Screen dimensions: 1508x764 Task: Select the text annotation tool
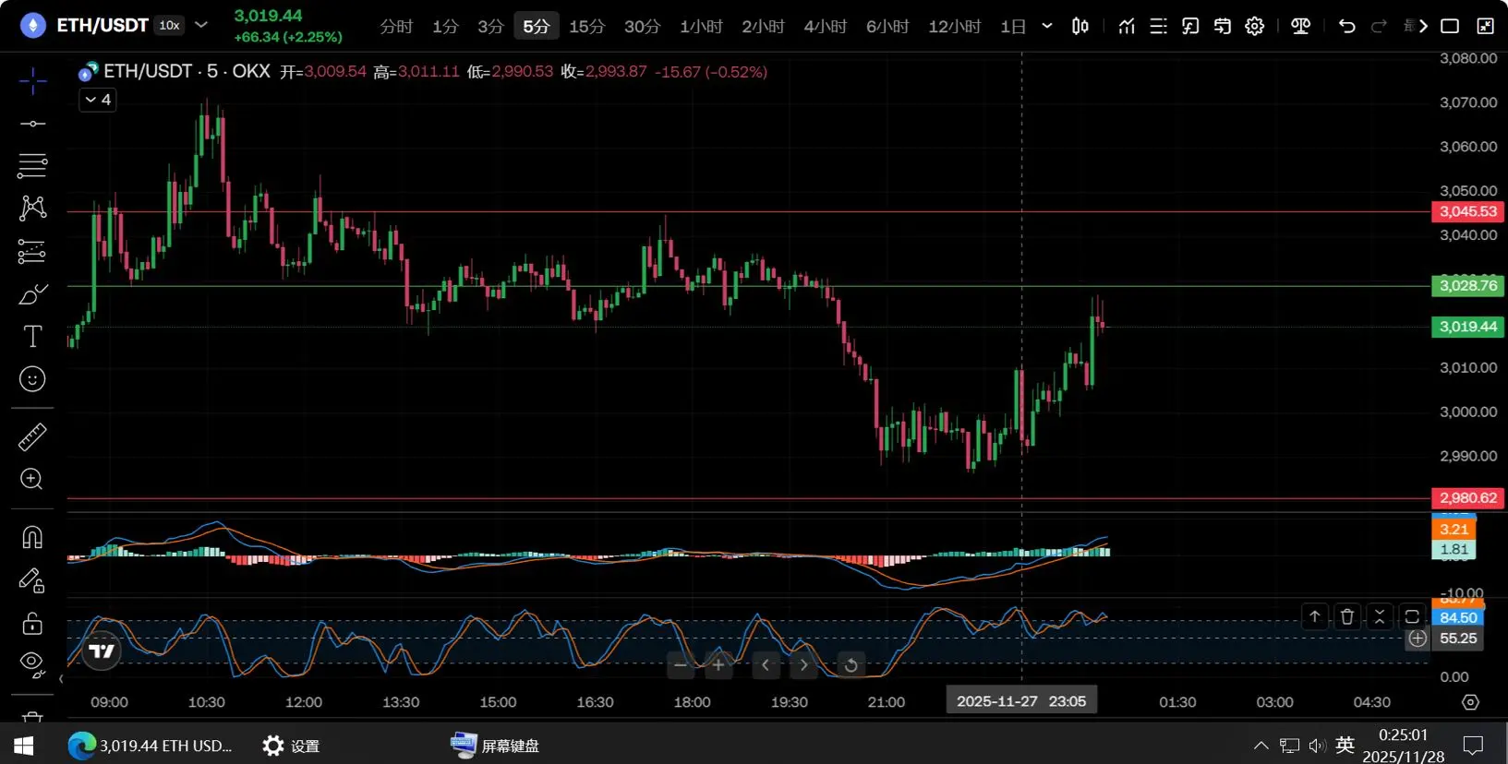pos(32,337)
